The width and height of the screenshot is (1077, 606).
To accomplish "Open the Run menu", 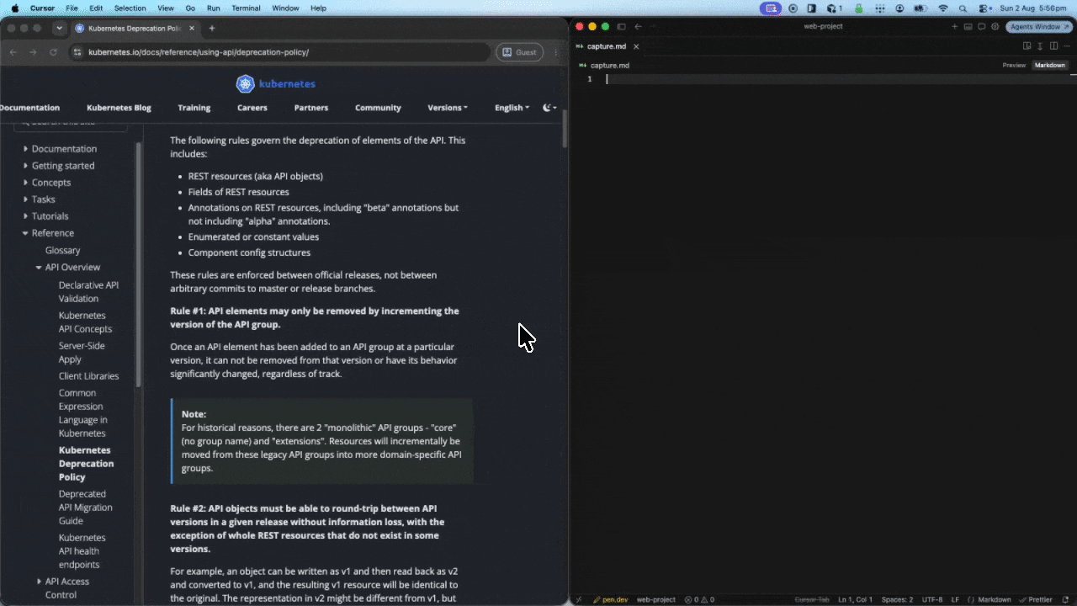I will 213,8.
